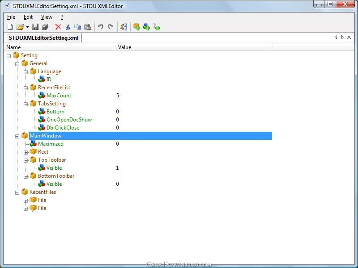Click the tab scroll right arrow
Image resolution: width=358 pixels, height=268 pixels.
pyautogui.click(x=342, y=37)
